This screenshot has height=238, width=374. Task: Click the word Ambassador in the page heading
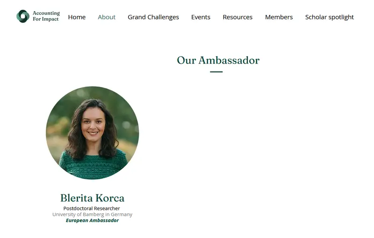[229, 60]
